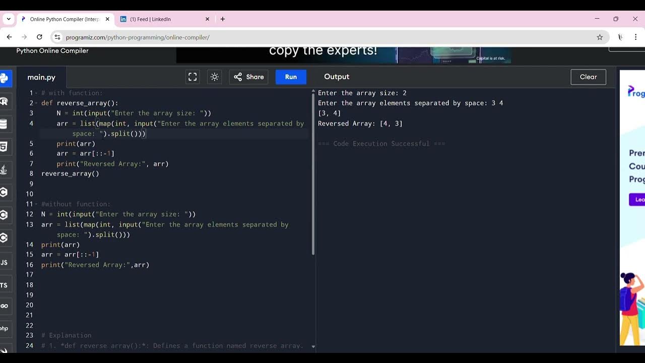The height and width of the screenshot is (363, 645).
Task: Clear the output panel
Action: (588, 77)
